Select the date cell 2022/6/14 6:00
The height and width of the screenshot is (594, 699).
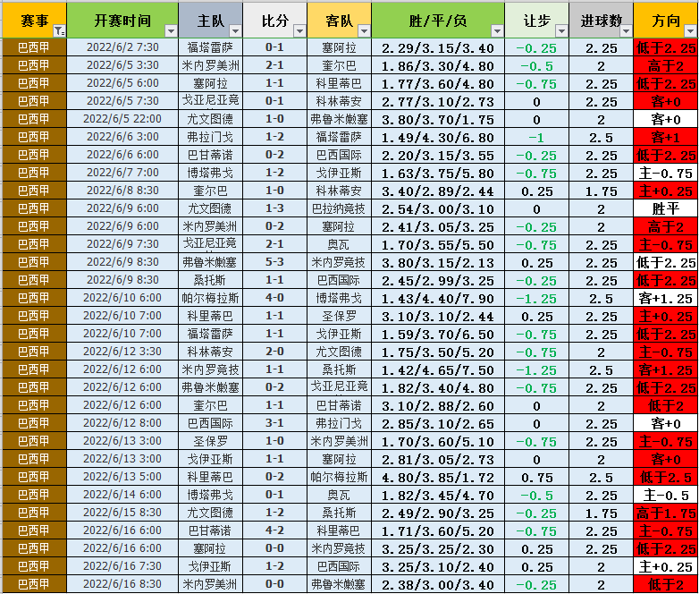pos(122,495)
